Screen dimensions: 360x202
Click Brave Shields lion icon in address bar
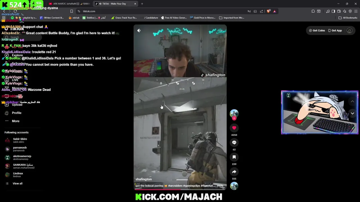tap(269, 11)
